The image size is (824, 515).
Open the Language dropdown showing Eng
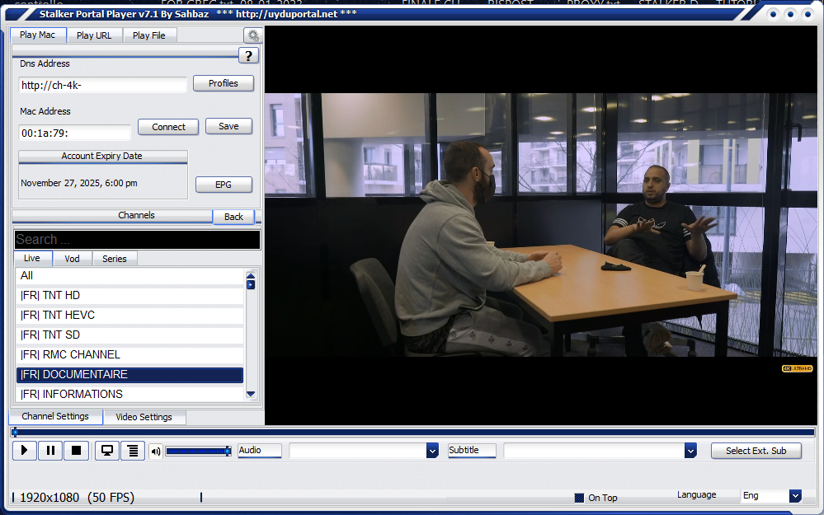pos(795,495)
